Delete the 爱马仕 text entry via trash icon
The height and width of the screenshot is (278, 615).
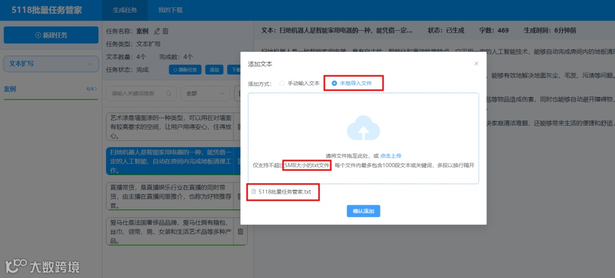(x=240, y=231)
